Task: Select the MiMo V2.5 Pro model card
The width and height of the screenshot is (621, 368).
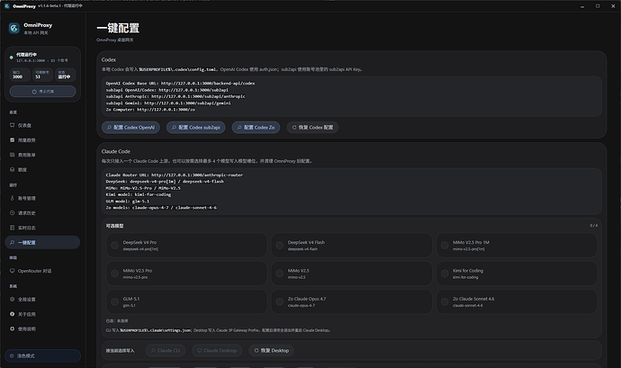Action: click(x=186, y=274)
